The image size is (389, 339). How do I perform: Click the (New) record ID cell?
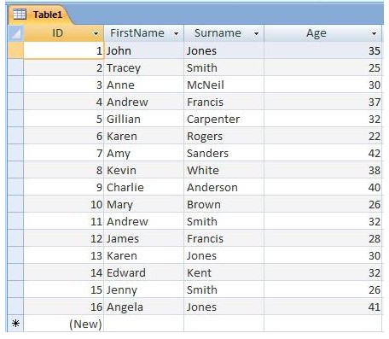click(x=64, y=324)
